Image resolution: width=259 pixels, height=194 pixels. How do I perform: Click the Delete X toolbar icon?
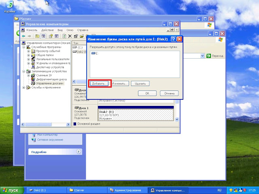(x=70, y=36)
